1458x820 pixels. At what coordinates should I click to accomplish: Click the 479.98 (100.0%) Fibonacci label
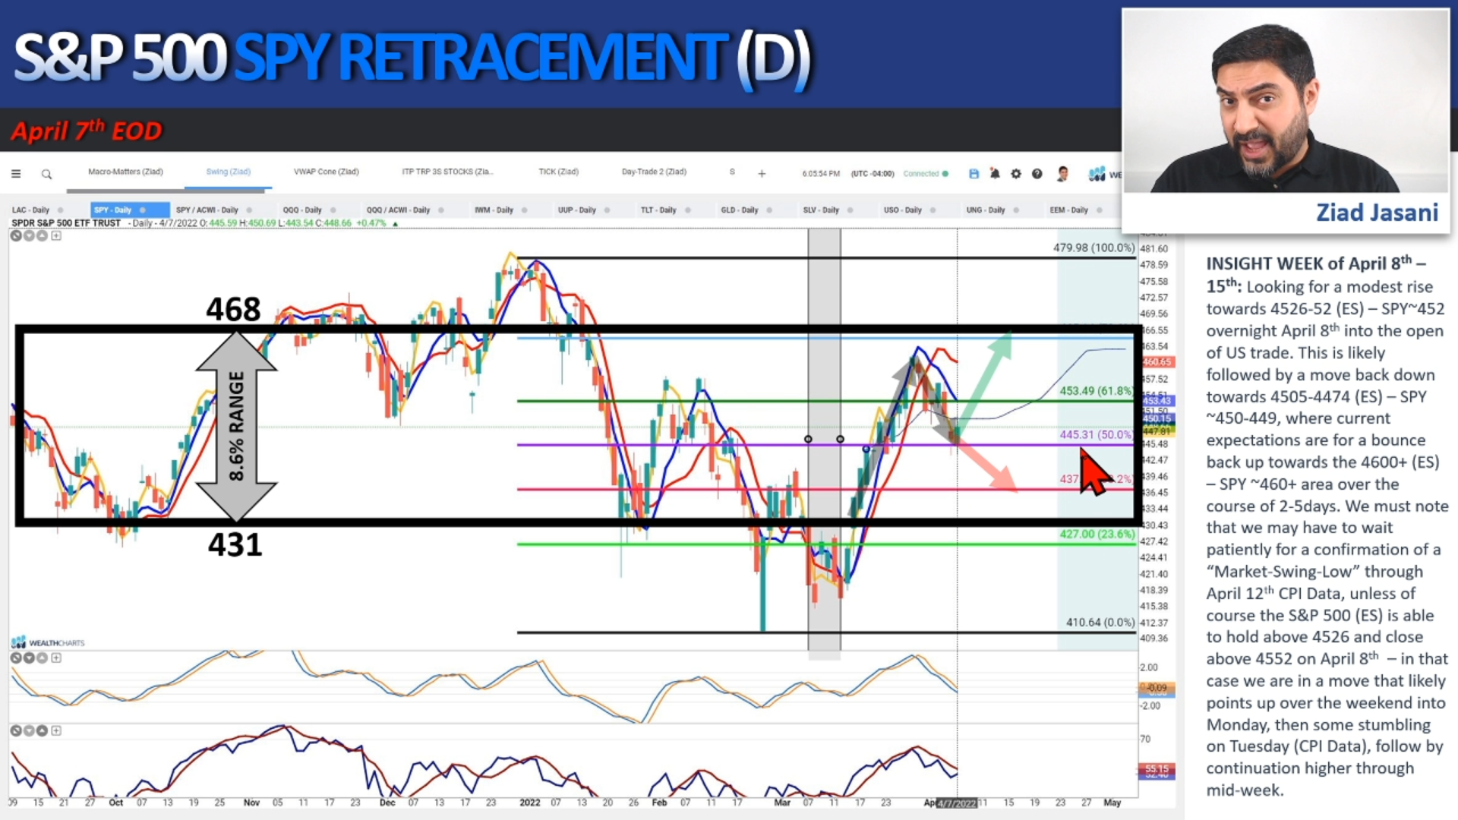click(1093, 248)
